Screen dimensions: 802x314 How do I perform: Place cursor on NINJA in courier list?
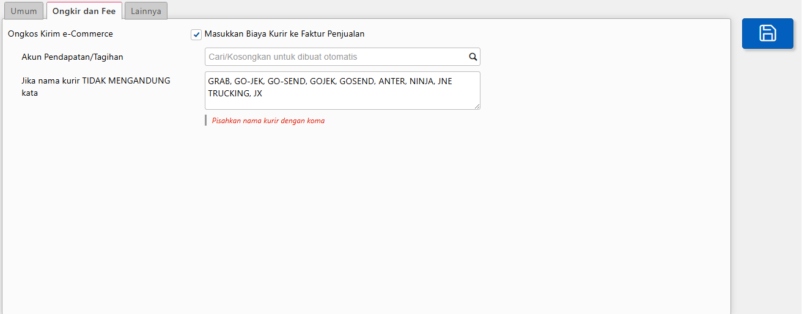pos(421,81)
